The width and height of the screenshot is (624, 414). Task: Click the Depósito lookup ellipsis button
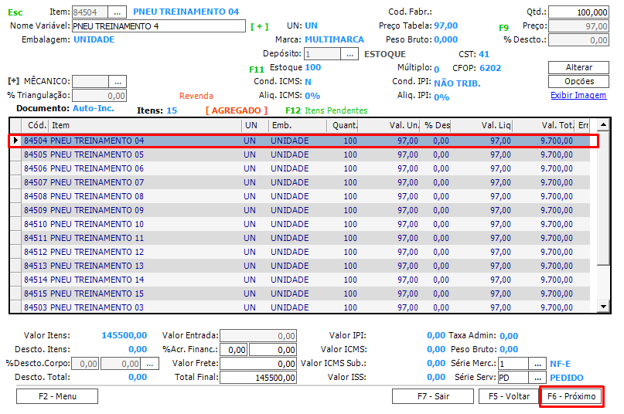click(x=350, y=54)
